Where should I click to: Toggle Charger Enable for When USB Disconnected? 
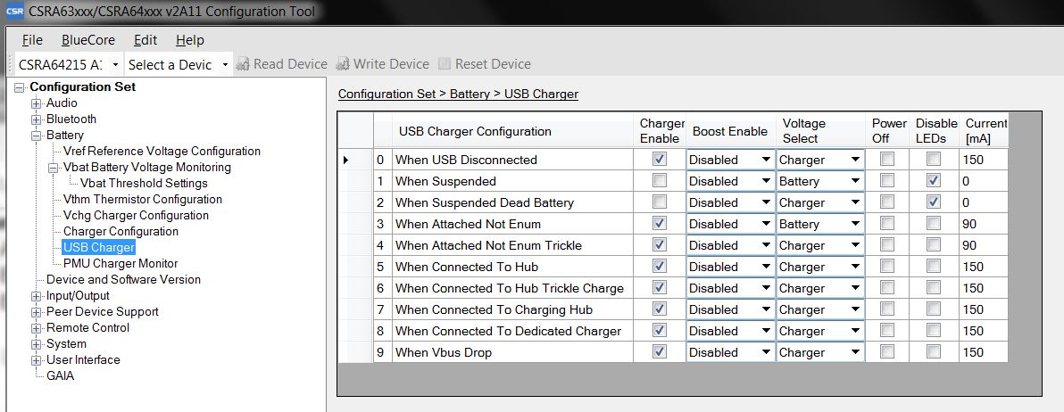660,160
